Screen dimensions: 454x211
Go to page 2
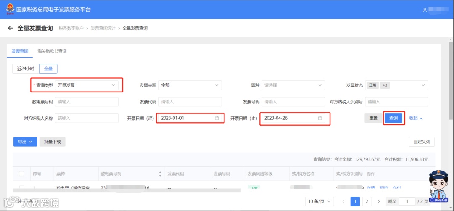click(x=367, y=201)
